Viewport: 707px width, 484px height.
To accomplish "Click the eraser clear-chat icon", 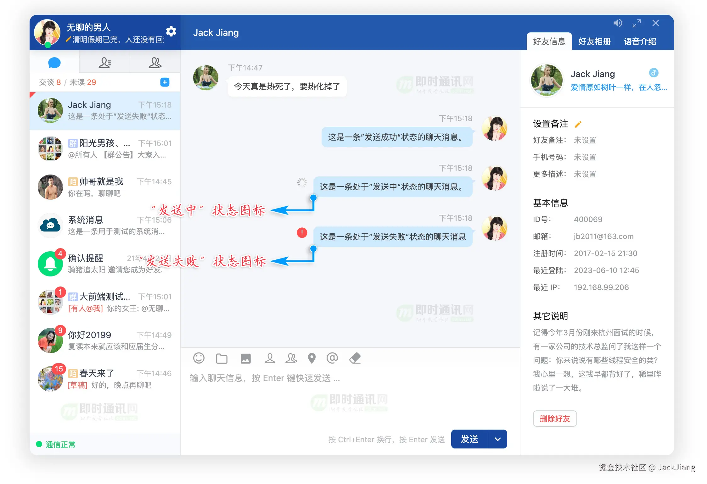I will pyautogui.click(x=355, y=358).
